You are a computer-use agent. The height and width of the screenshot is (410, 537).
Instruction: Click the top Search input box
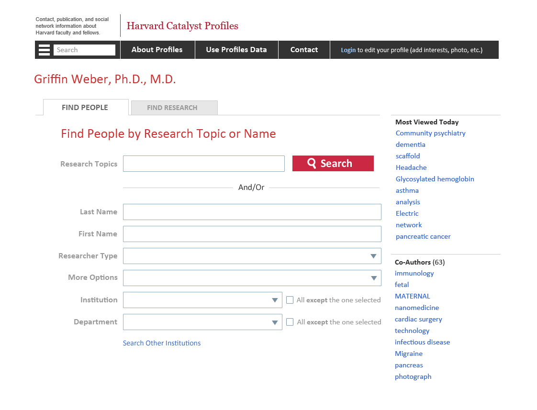click(84, 50)
